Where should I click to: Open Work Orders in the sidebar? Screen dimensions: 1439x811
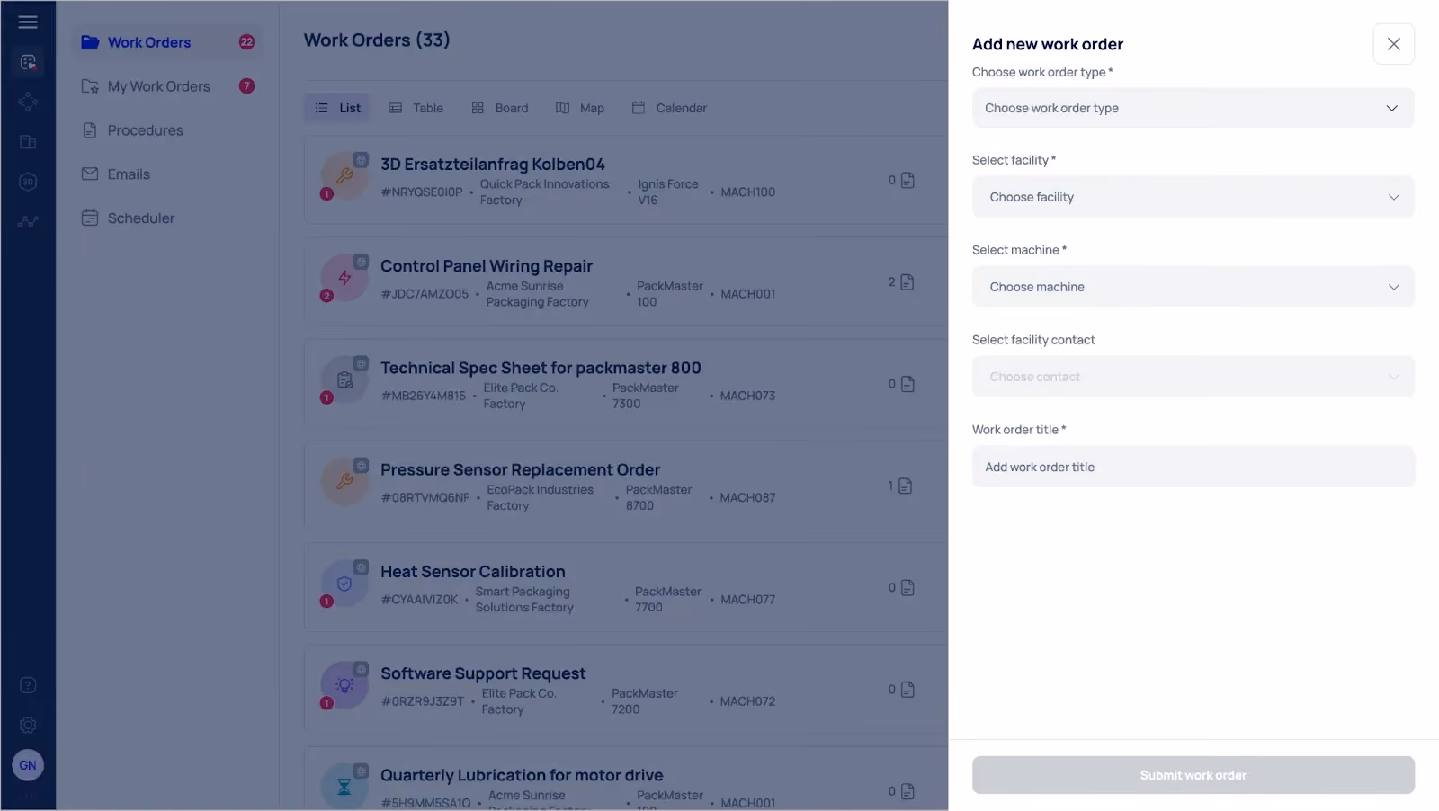tap(167, 42)
